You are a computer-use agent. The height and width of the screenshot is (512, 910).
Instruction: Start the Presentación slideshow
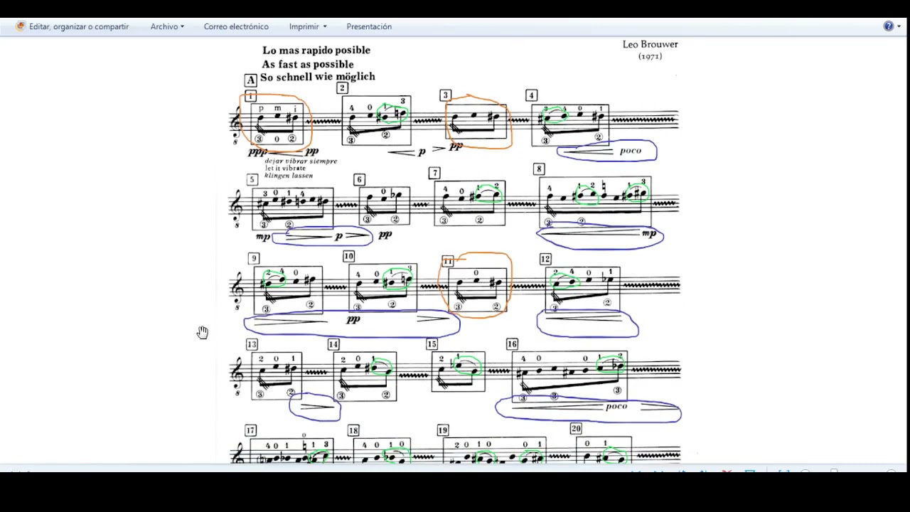pos(369,26)
